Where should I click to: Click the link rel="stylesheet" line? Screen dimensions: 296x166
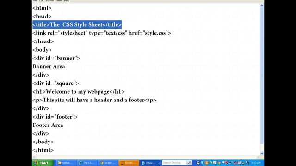click(x=102, y=33)
